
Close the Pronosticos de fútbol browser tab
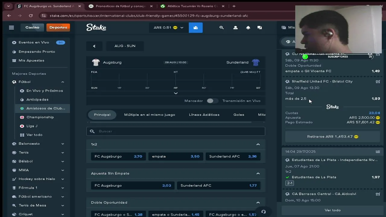click(151, 6)
